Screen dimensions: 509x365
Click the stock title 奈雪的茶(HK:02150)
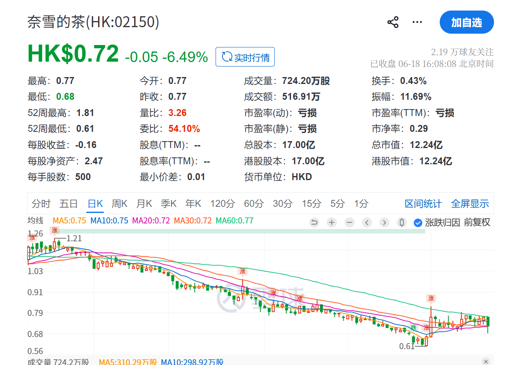click(93, 22)
